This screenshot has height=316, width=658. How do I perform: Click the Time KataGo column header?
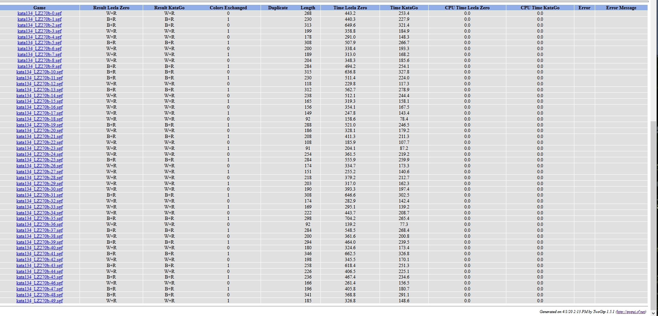click(404, 8)
